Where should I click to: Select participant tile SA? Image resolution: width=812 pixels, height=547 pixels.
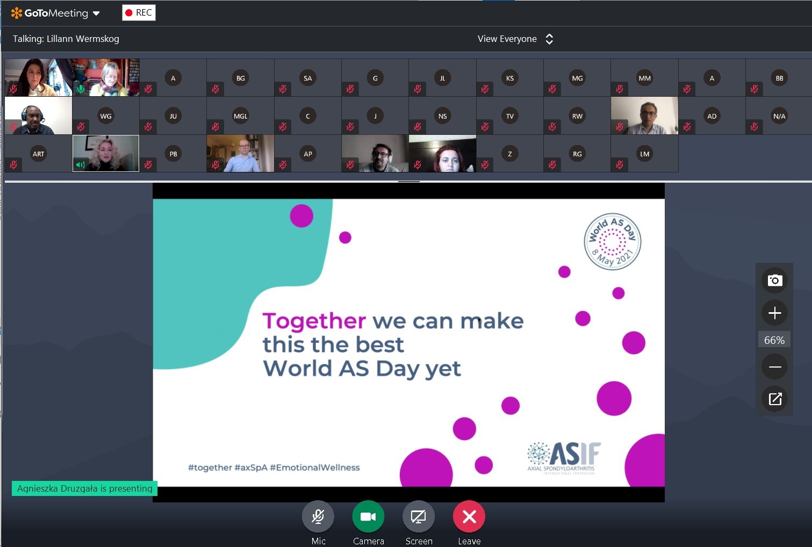308,78
